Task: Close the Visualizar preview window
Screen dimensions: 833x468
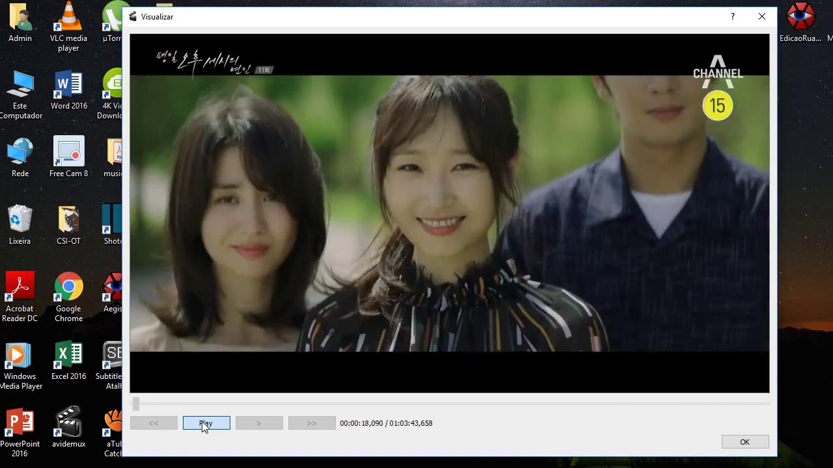Action: (x=762, y=17)
